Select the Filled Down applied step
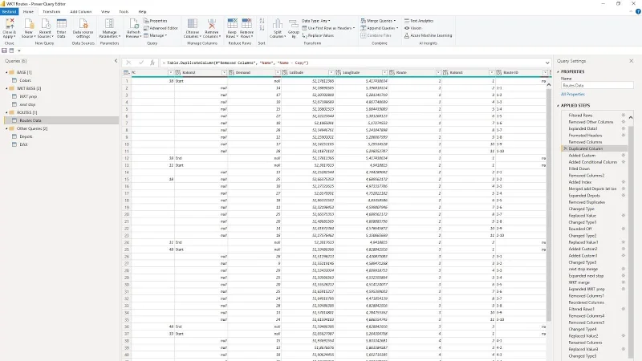This screenshot has height=361, width=642. 579,168
